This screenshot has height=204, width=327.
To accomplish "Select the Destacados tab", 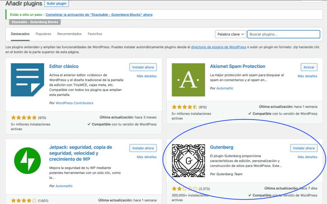I will coord(20,34).
